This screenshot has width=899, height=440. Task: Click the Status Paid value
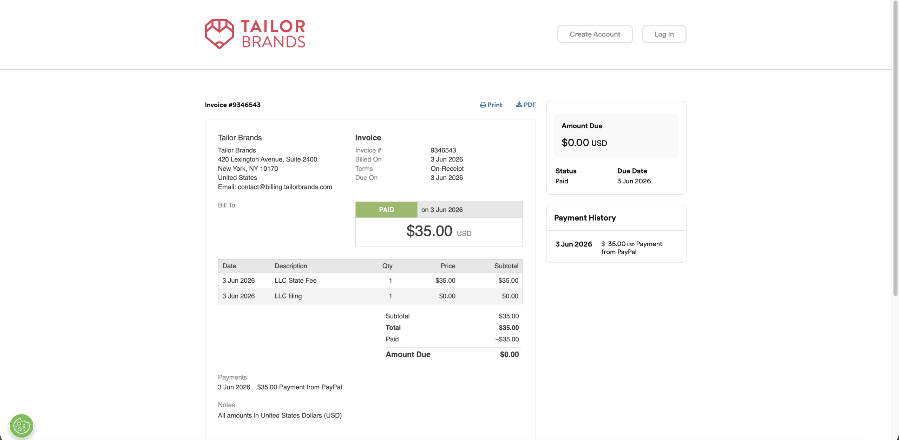(562, 181)
